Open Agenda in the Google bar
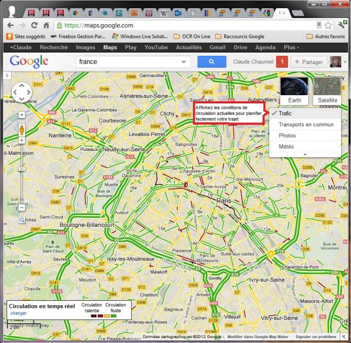 [x=265, y=48]
